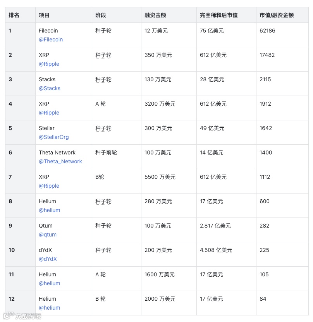Open @helium link in rank 12 row
This screenshot has width=313, height=322.
[49, 308]
